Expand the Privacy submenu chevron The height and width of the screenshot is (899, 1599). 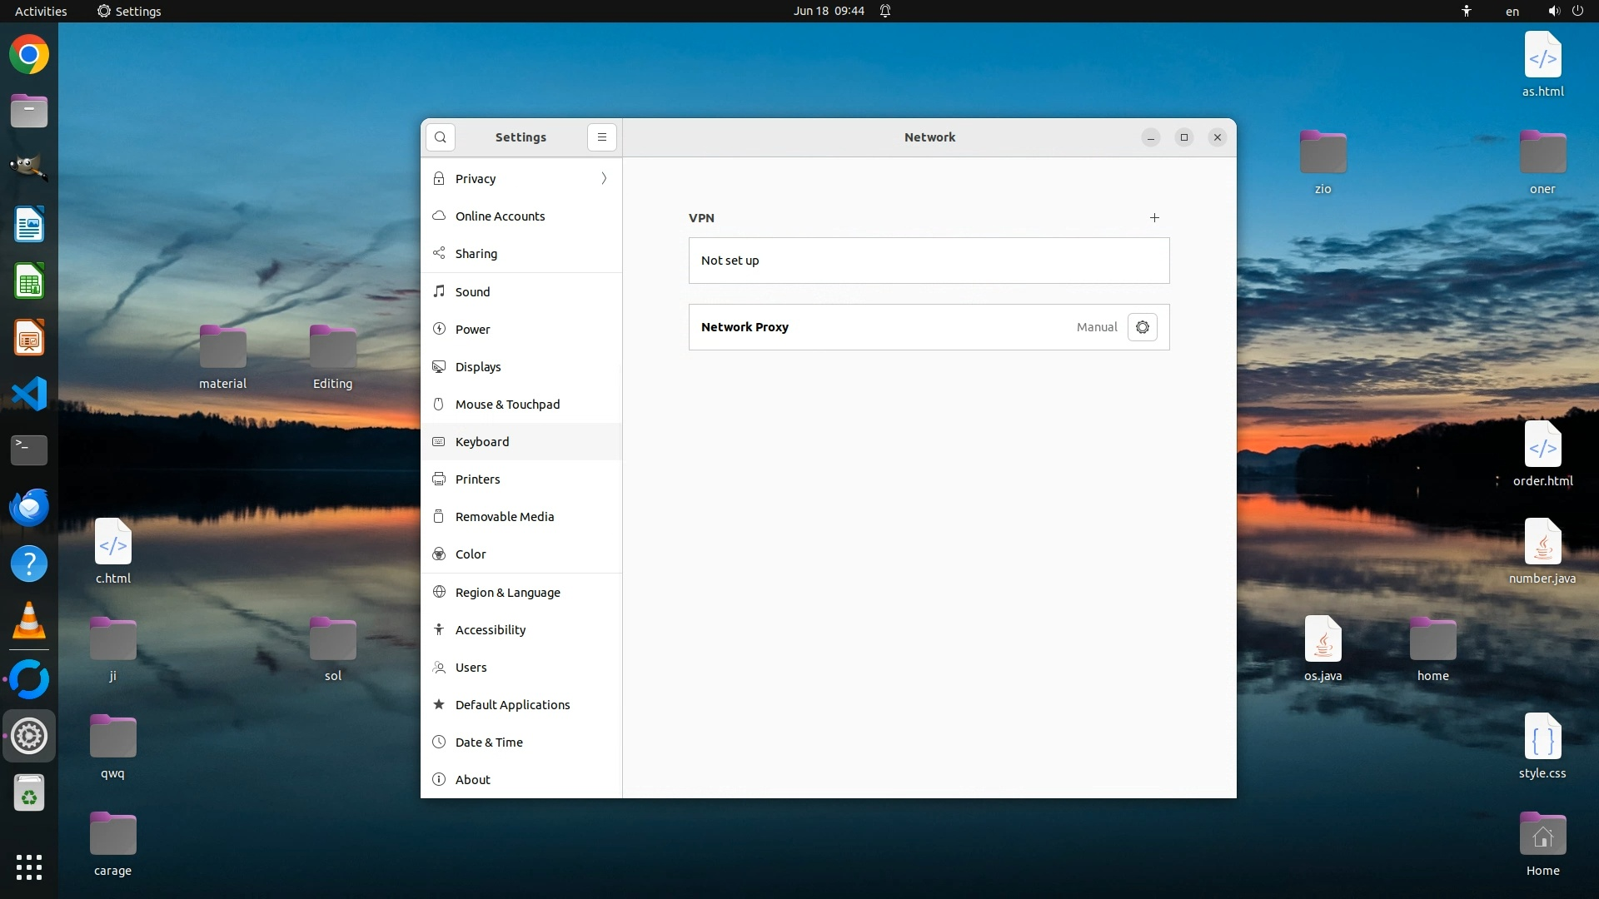coord(604,179)
